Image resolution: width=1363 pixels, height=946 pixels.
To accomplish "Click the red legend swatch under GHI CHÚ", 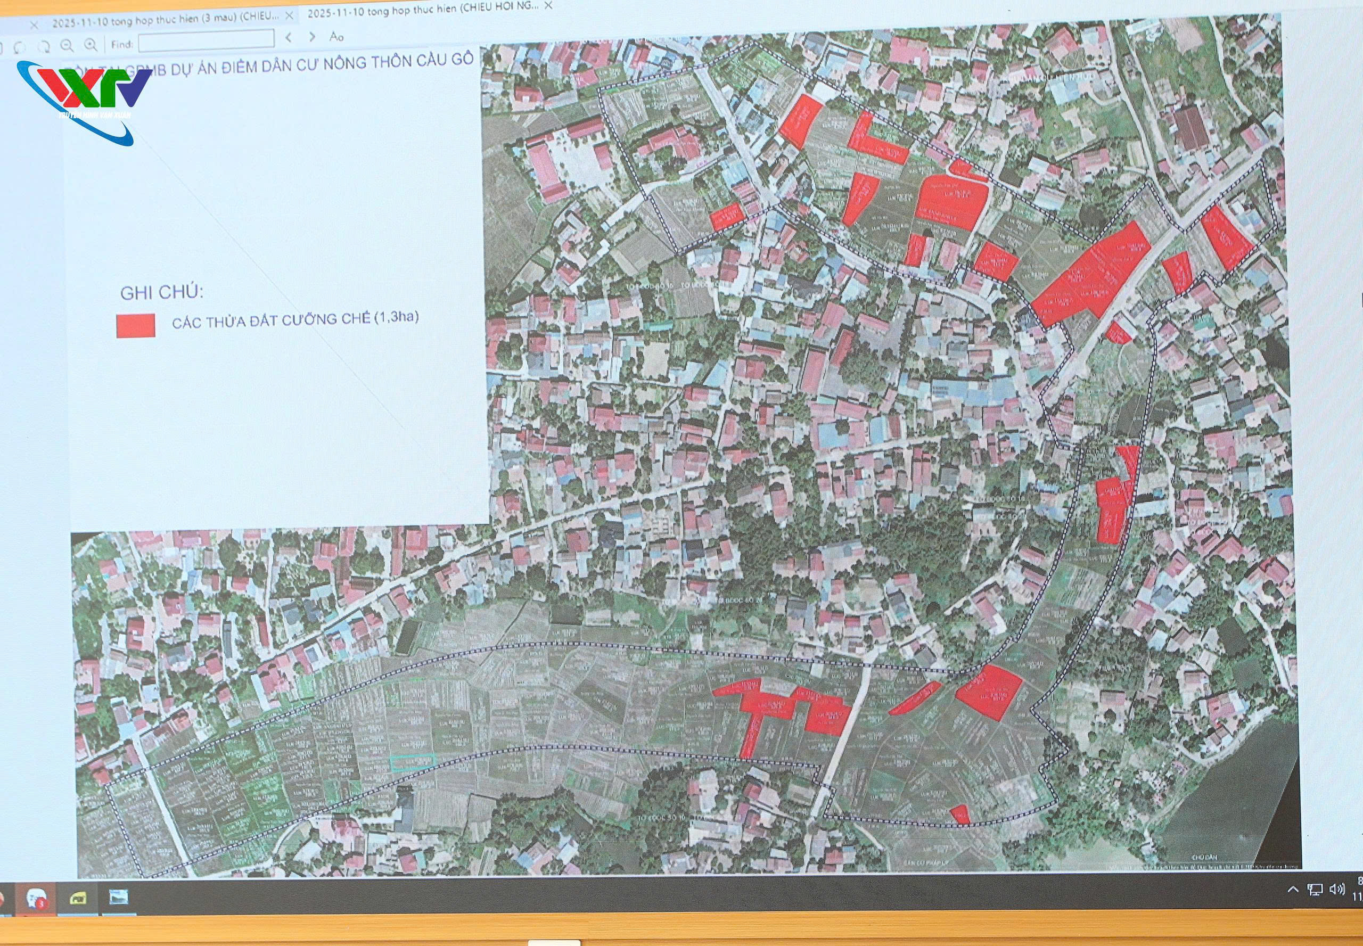I will (x=136, y=325).
